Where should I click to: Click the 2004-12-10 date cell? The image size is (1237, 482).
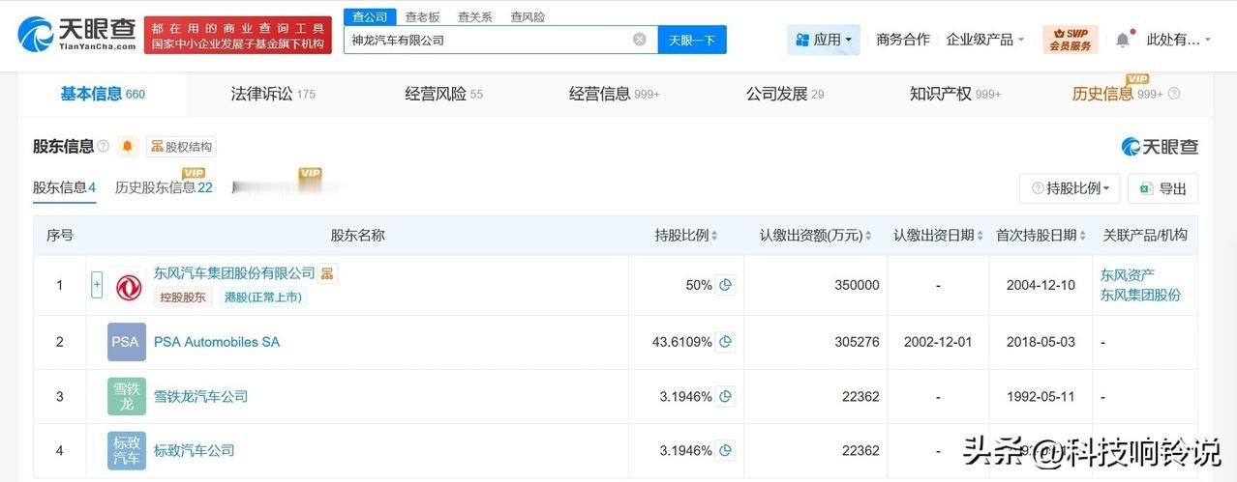(x=1041, y=285)
